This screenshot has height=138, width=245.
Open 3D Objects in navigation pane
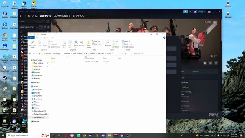(x=38, y=90)
